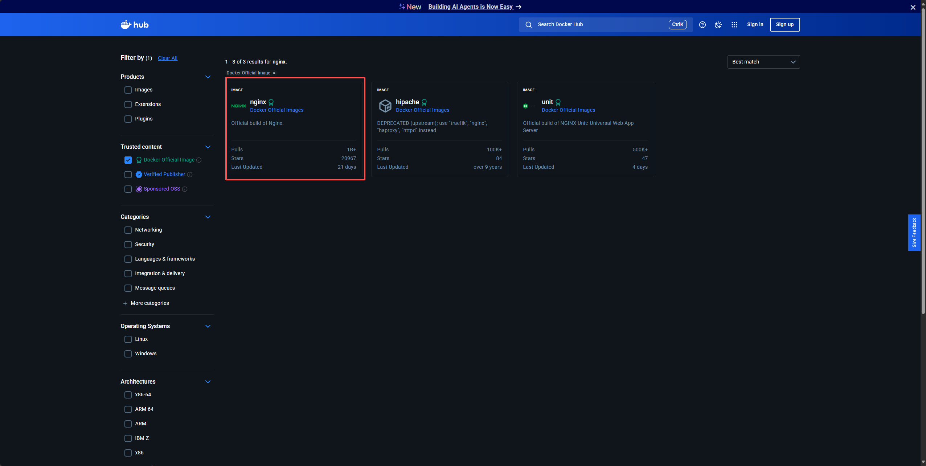Click the plus icon beside More categories
This screenshot has width=926, height=466.
click(125, 303)
